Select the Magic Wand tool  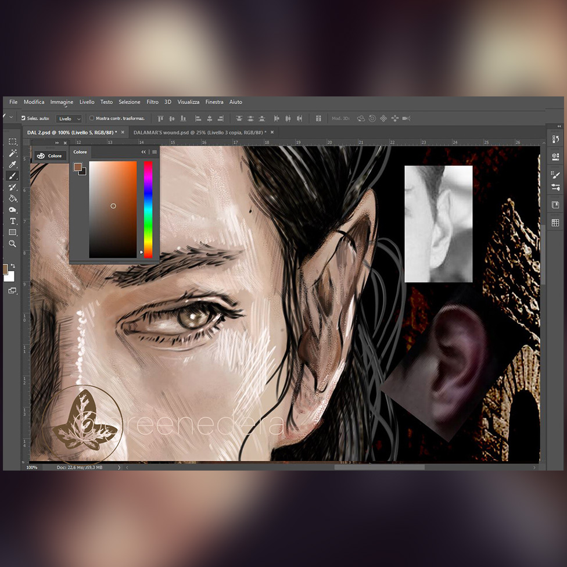13,153
